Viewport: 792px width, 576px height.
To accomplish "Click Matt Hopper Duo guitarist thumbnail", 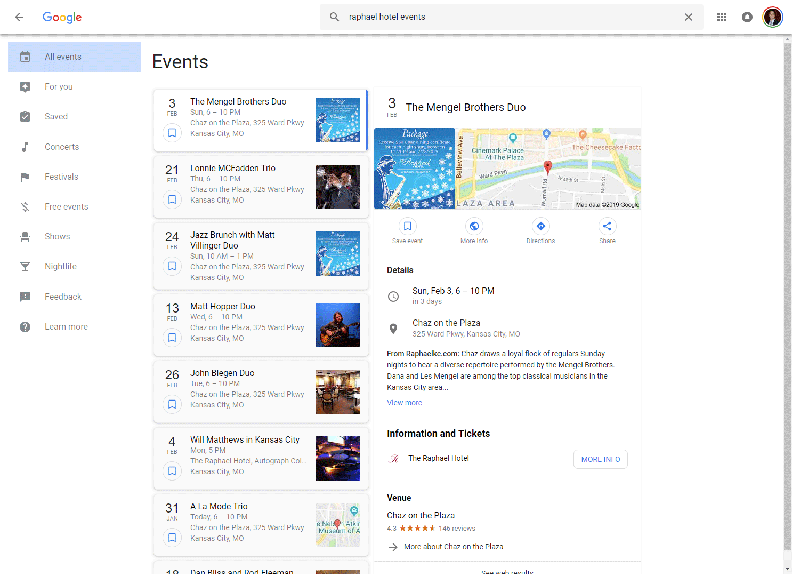I will click(x=337, y=325).
